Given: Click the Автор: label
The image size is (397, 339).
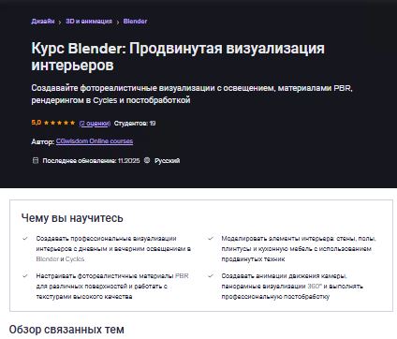Looking at the screenshot, I should [43, 141].
